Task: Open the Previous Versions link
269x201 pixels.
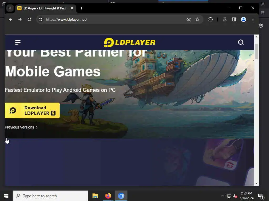Action: tap(21, 127)
